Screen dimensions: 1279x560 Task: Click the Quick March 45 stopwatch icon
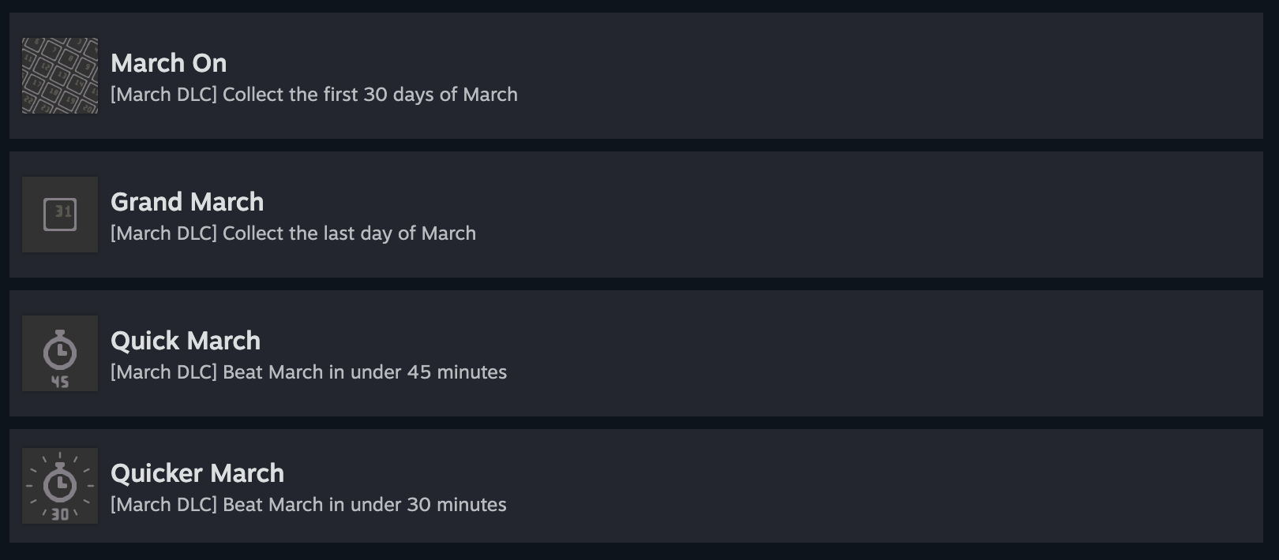coord(60,353)
